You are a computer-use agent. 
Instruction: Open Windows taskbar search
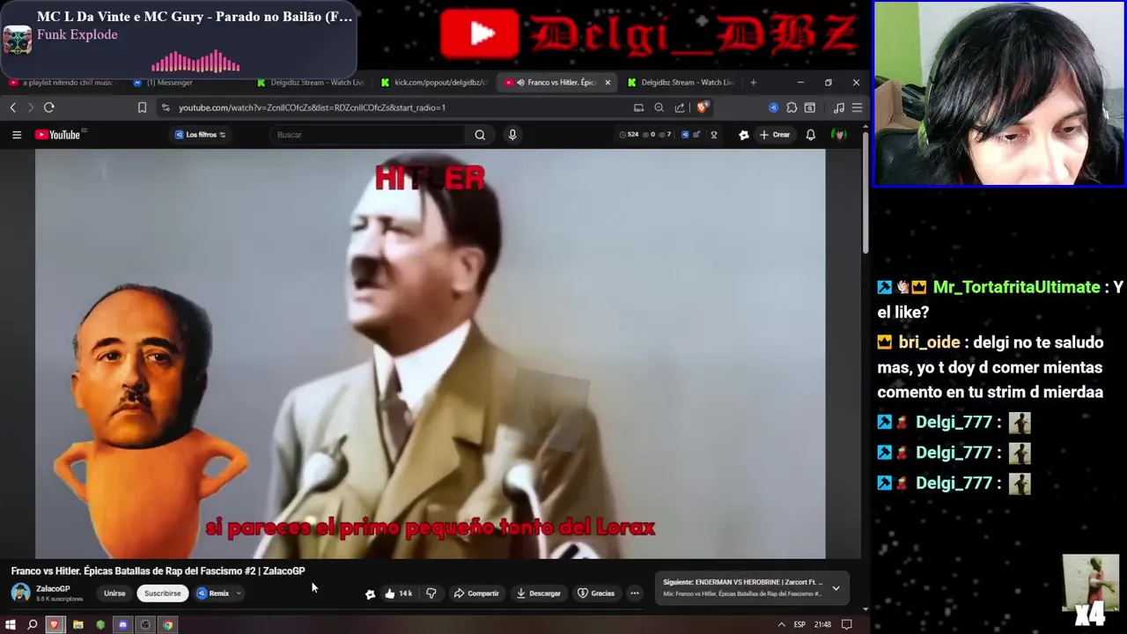[33, 624]
